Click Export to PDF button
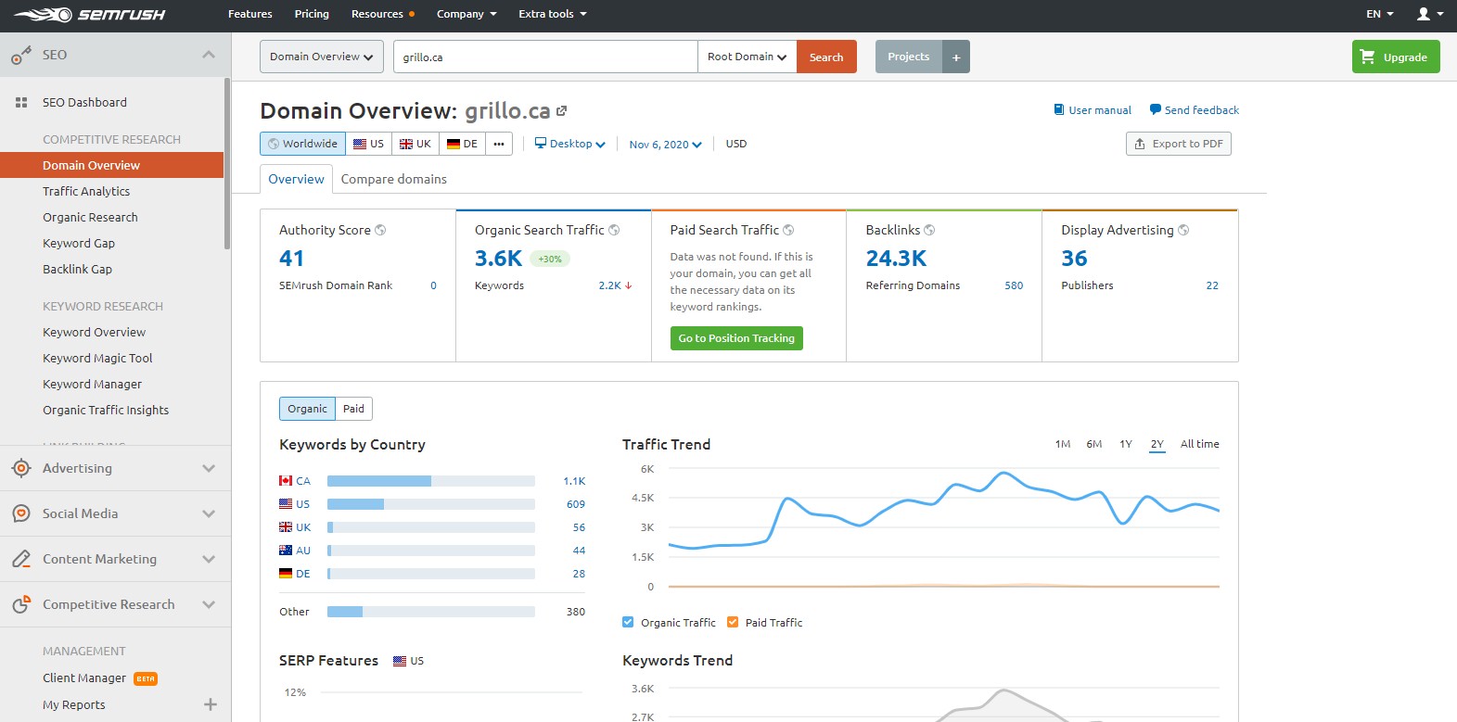 pos(1178,144)
